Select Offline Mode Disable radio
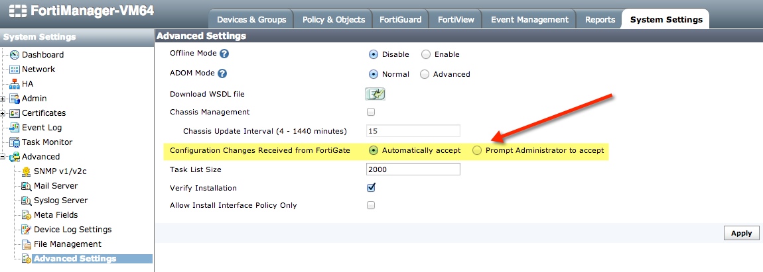Screen dimensions: 763x272 pos(374,54)
